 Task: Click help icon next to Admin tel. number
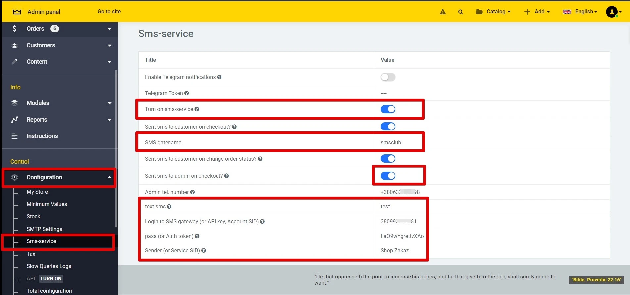pyautogui.click(x=192, y=192)
